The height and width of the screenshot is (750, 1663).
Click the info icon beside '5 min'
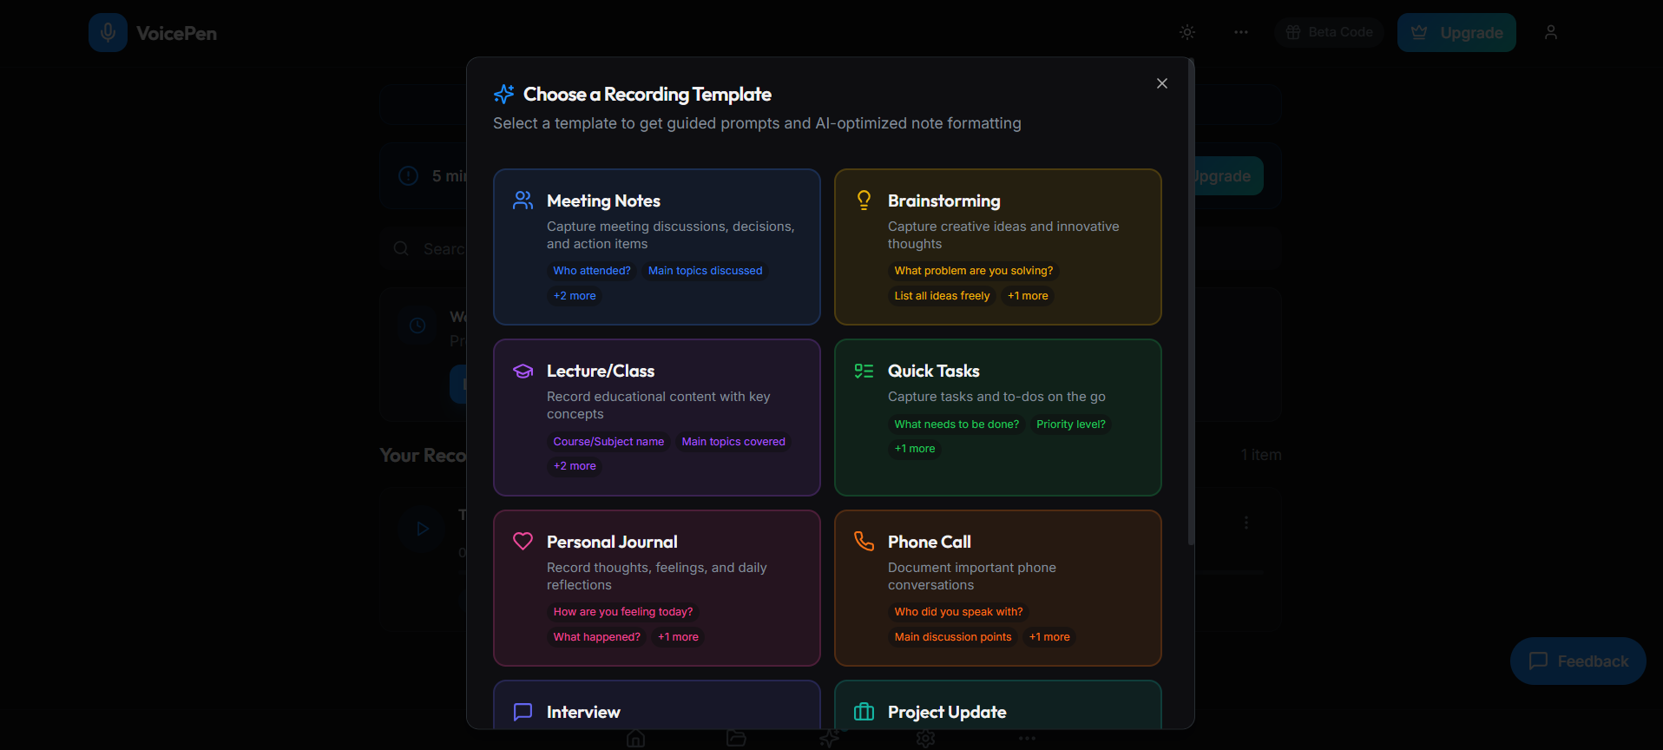click(408, 176)
